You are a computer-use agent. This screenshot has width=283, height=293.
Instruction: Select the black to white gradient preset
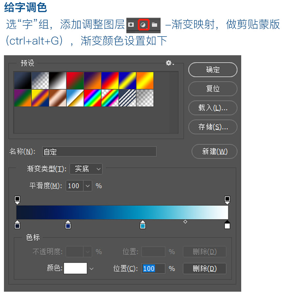58,81
